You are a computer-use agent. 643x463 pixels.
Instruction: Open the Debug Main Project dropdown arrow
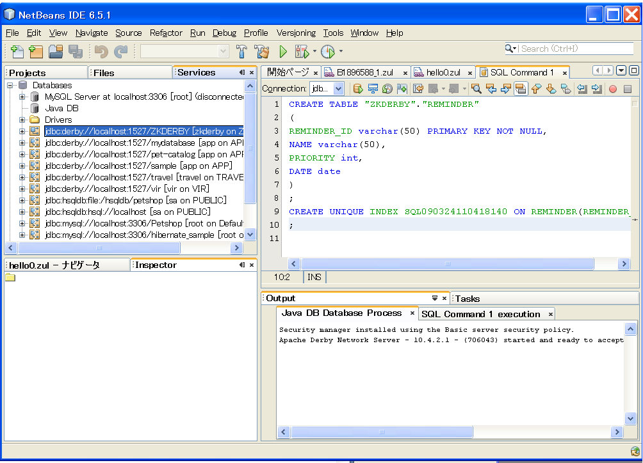coord(314,52)
